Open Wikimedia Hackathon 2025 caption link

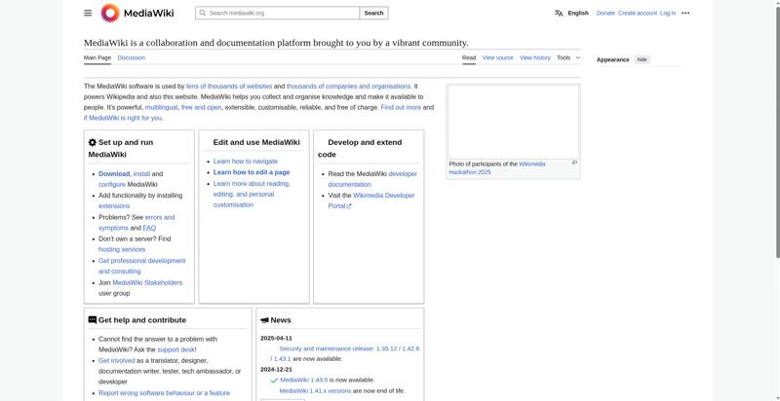tap(497, 167)
